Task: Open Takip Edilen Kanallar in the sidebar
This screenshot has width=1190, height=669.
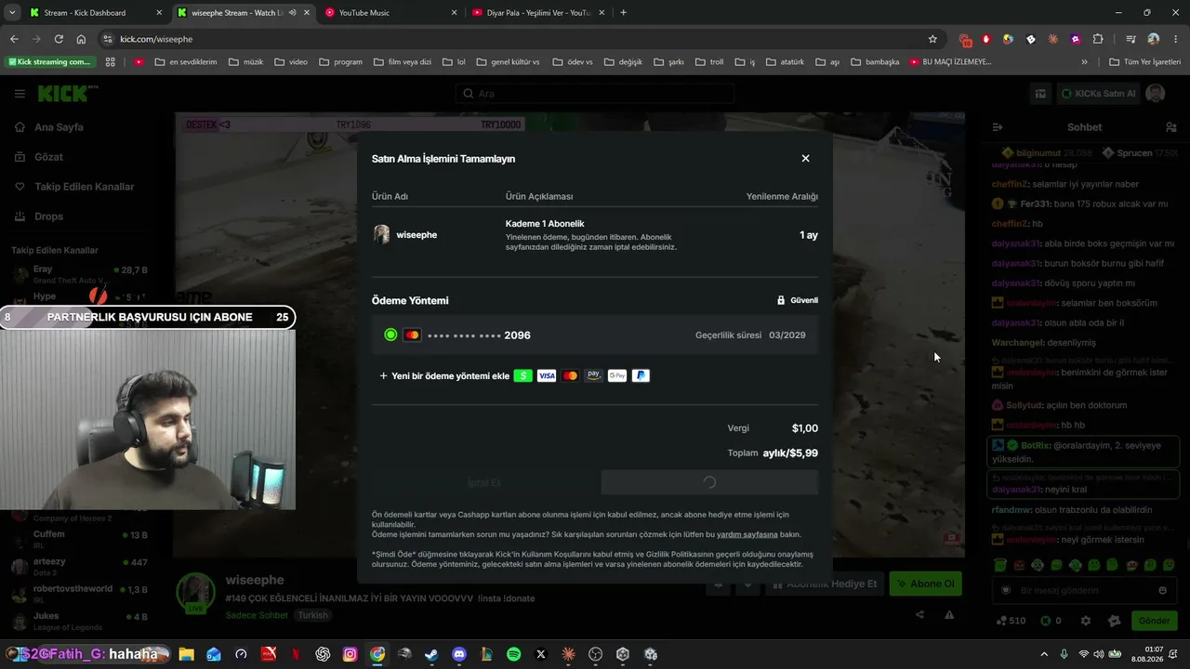Action: tap(84, 187)
